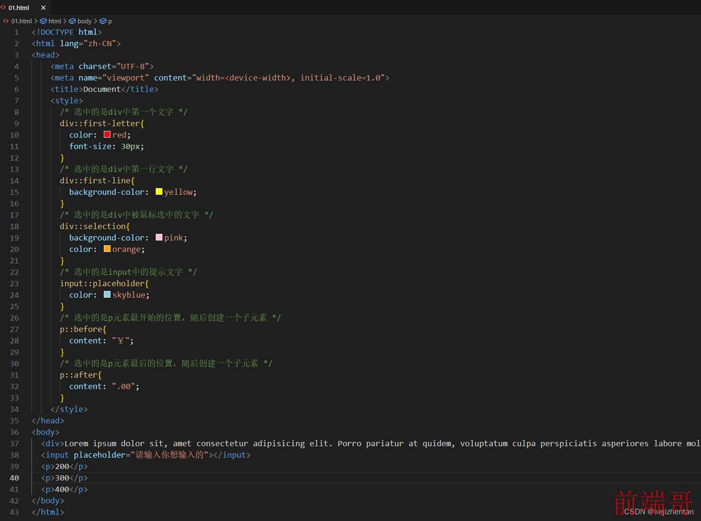Click the comment about p元素最开始的位置

pyautogui.click(x=170, y=318)
